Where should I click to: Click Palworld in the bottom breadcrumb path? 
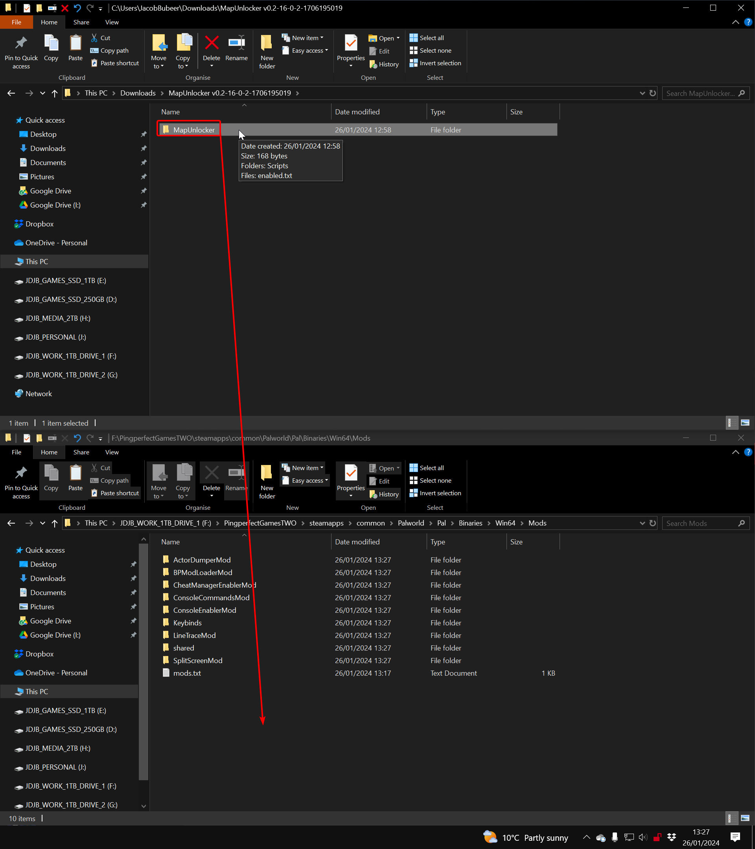coord(411,523)
